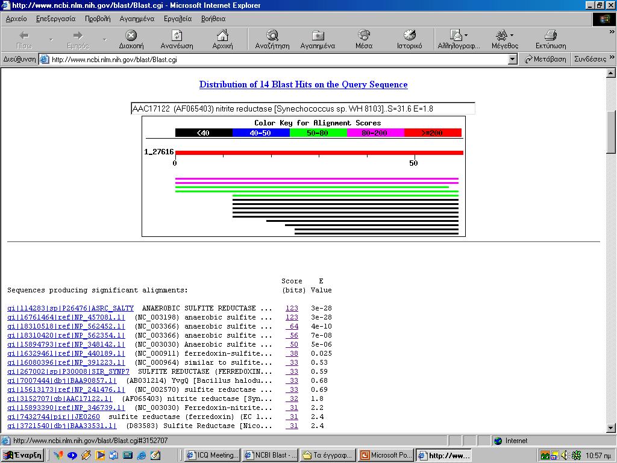Refresh the page with Ανανέωση
Image resolution: width=617 pixels, height=463 pixels.
[x=177, y=40]
